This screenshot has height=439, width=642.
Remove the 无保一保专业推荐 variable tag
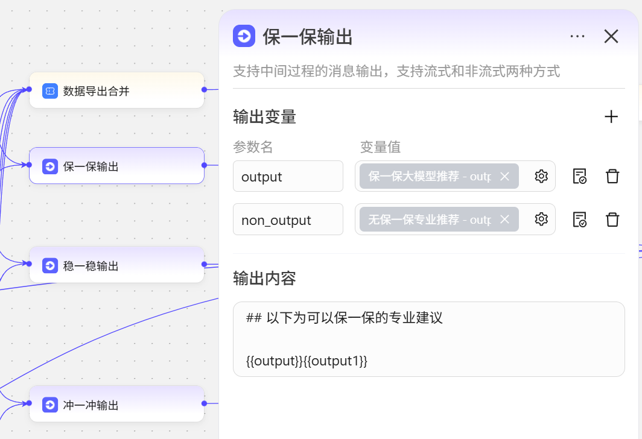(x=505, y=219)
